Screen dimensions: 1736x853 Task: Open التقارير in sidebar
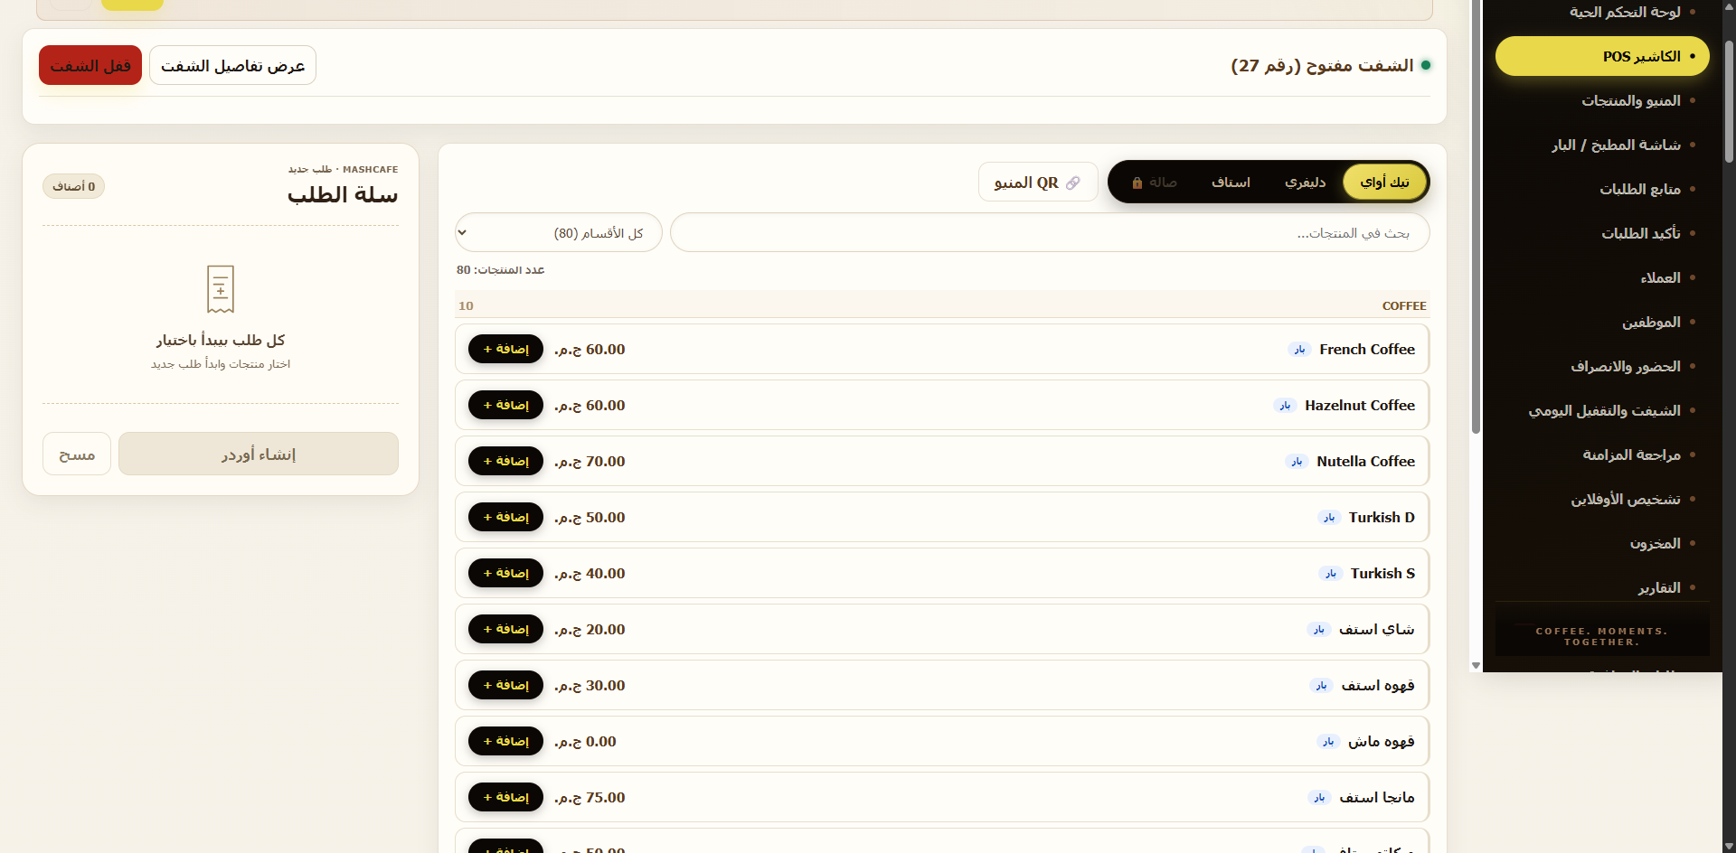(1602, 587)
